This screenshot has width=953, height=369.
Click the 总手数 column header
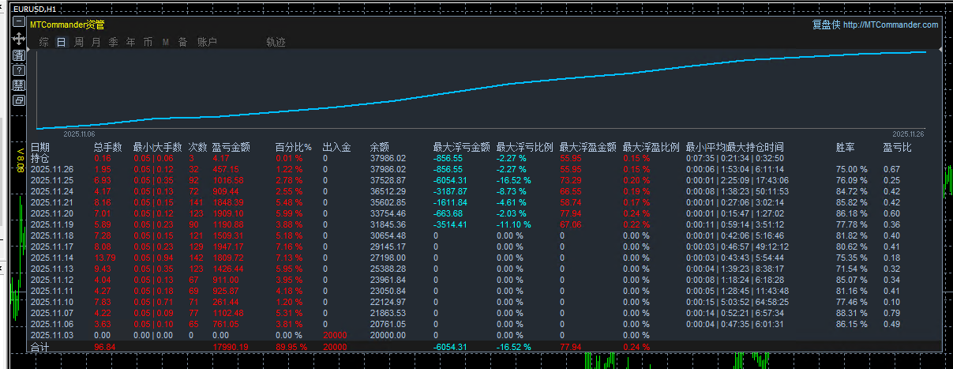[108, 147]
